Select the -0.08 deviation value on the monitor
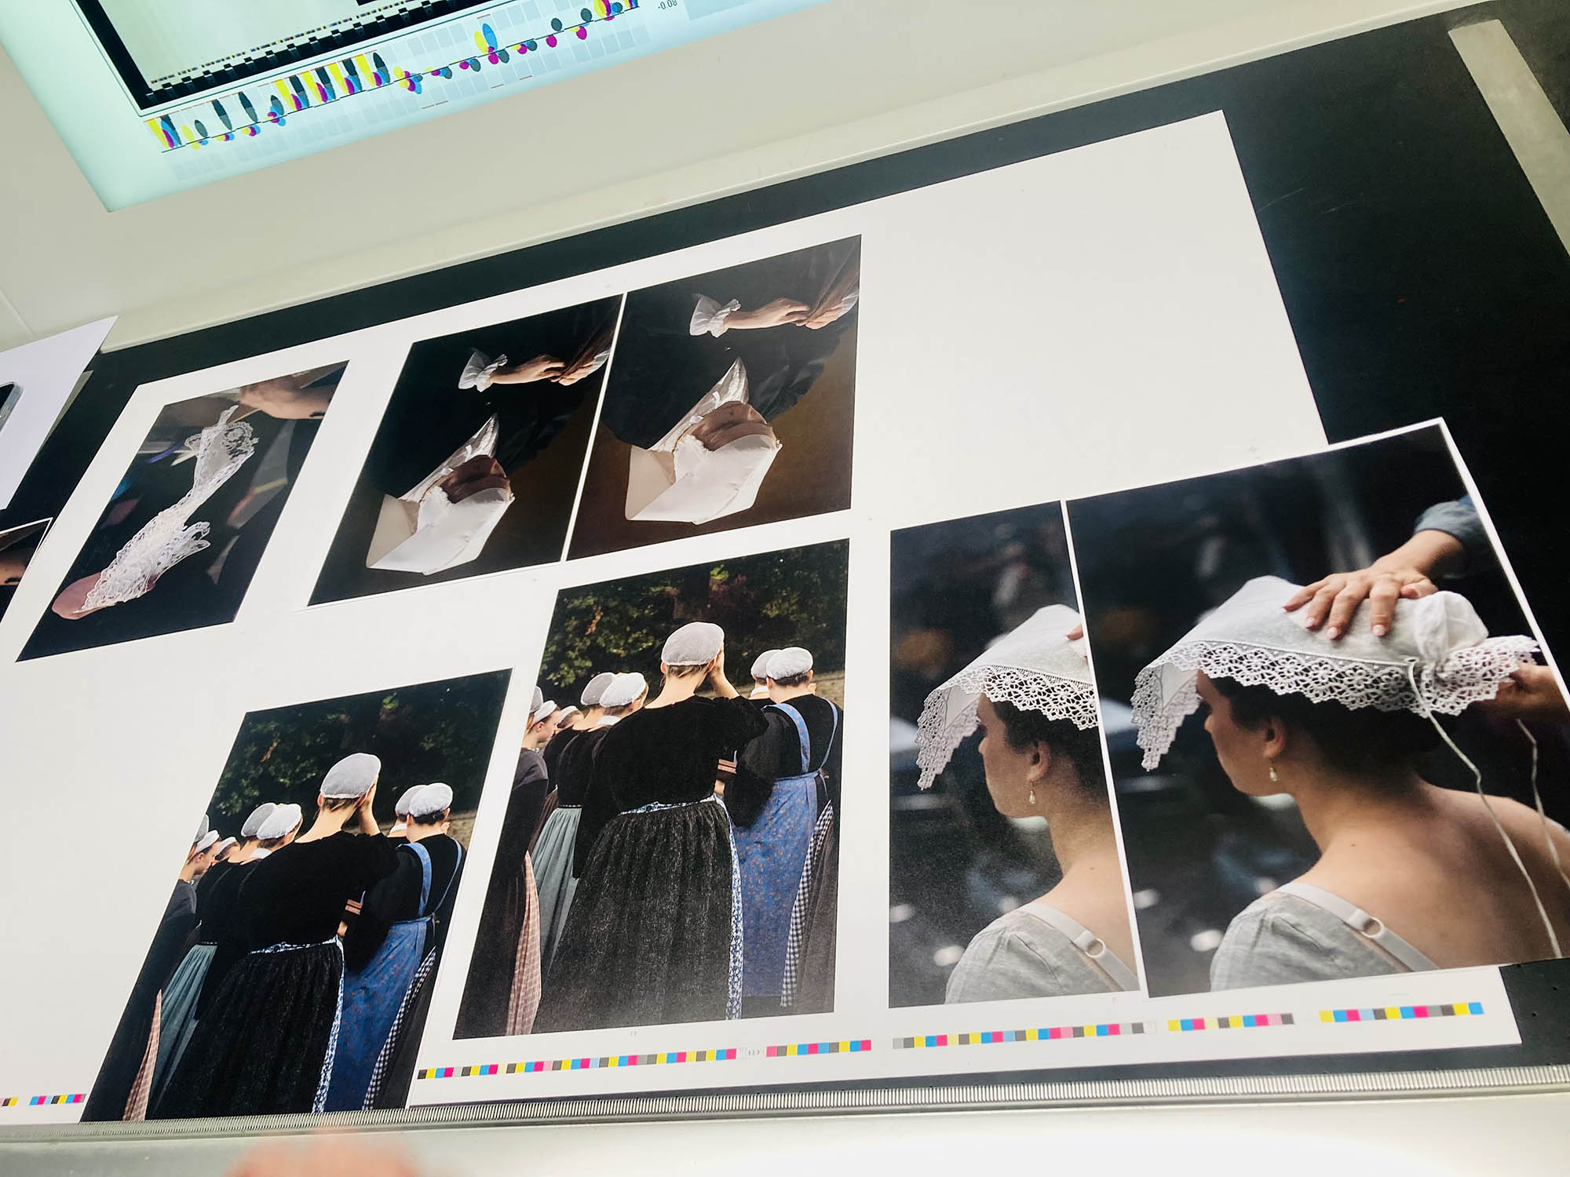Image resolution: width=1570 pixels, height=1177 pixels. [x=666, y=5]
